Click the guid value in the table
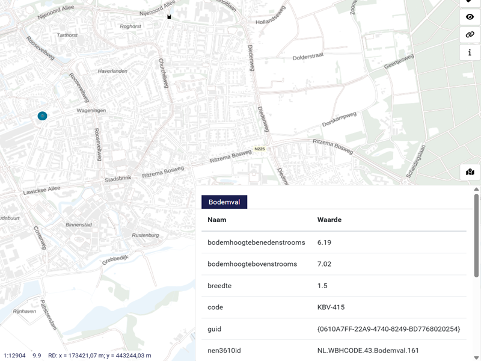This screenshot has width=481, height=361. pos(388,329)
